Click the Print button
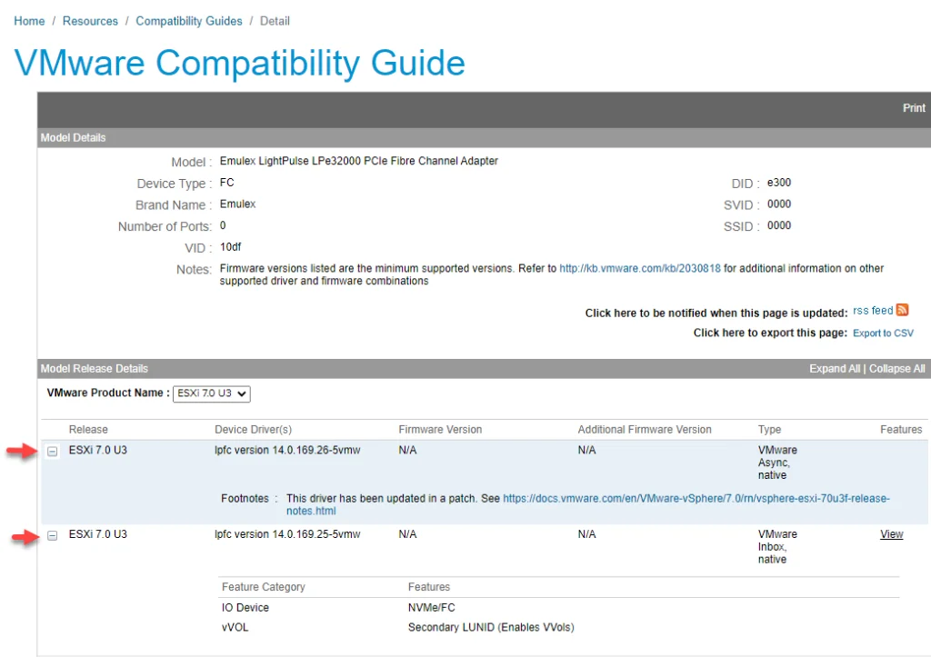931x657 pixels. pyautogui.click(x=914, y=108)
